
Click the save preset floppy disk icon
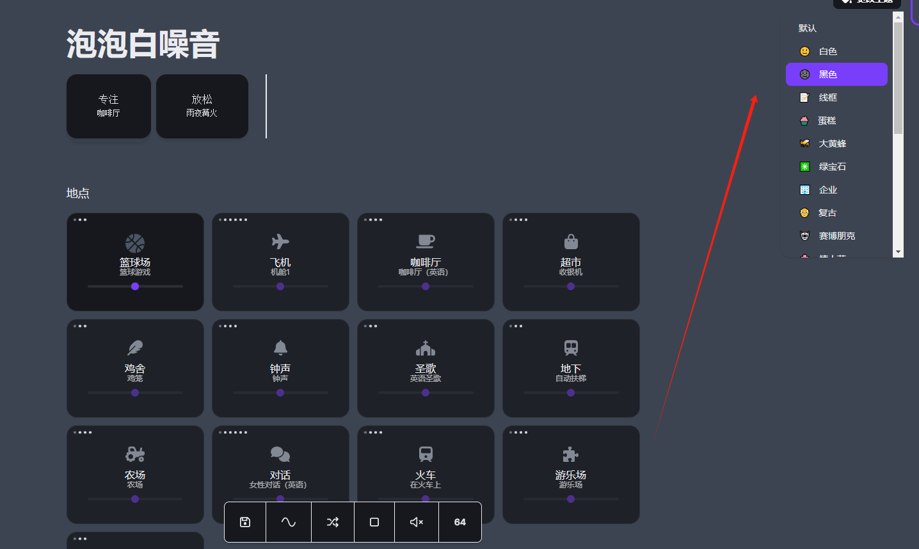pyautogui.click(x=245, y=522)
